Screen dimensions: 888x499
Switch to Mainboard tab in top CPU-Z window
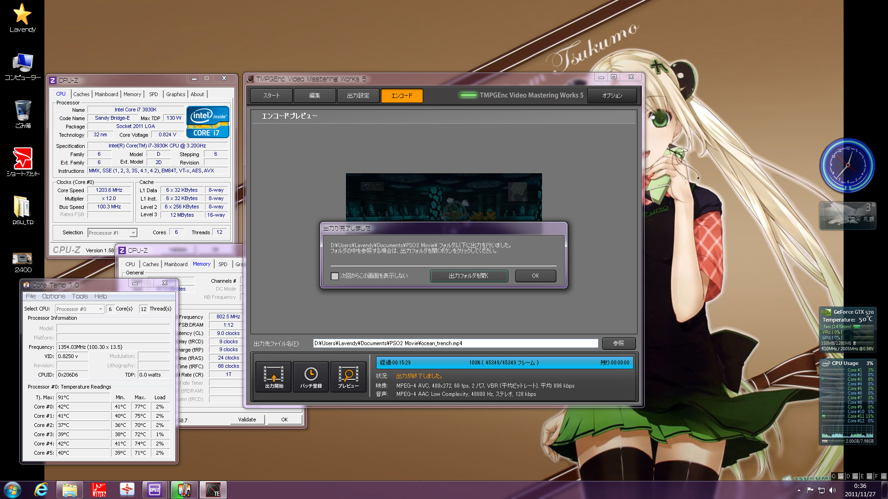click(x=106, y=94)
